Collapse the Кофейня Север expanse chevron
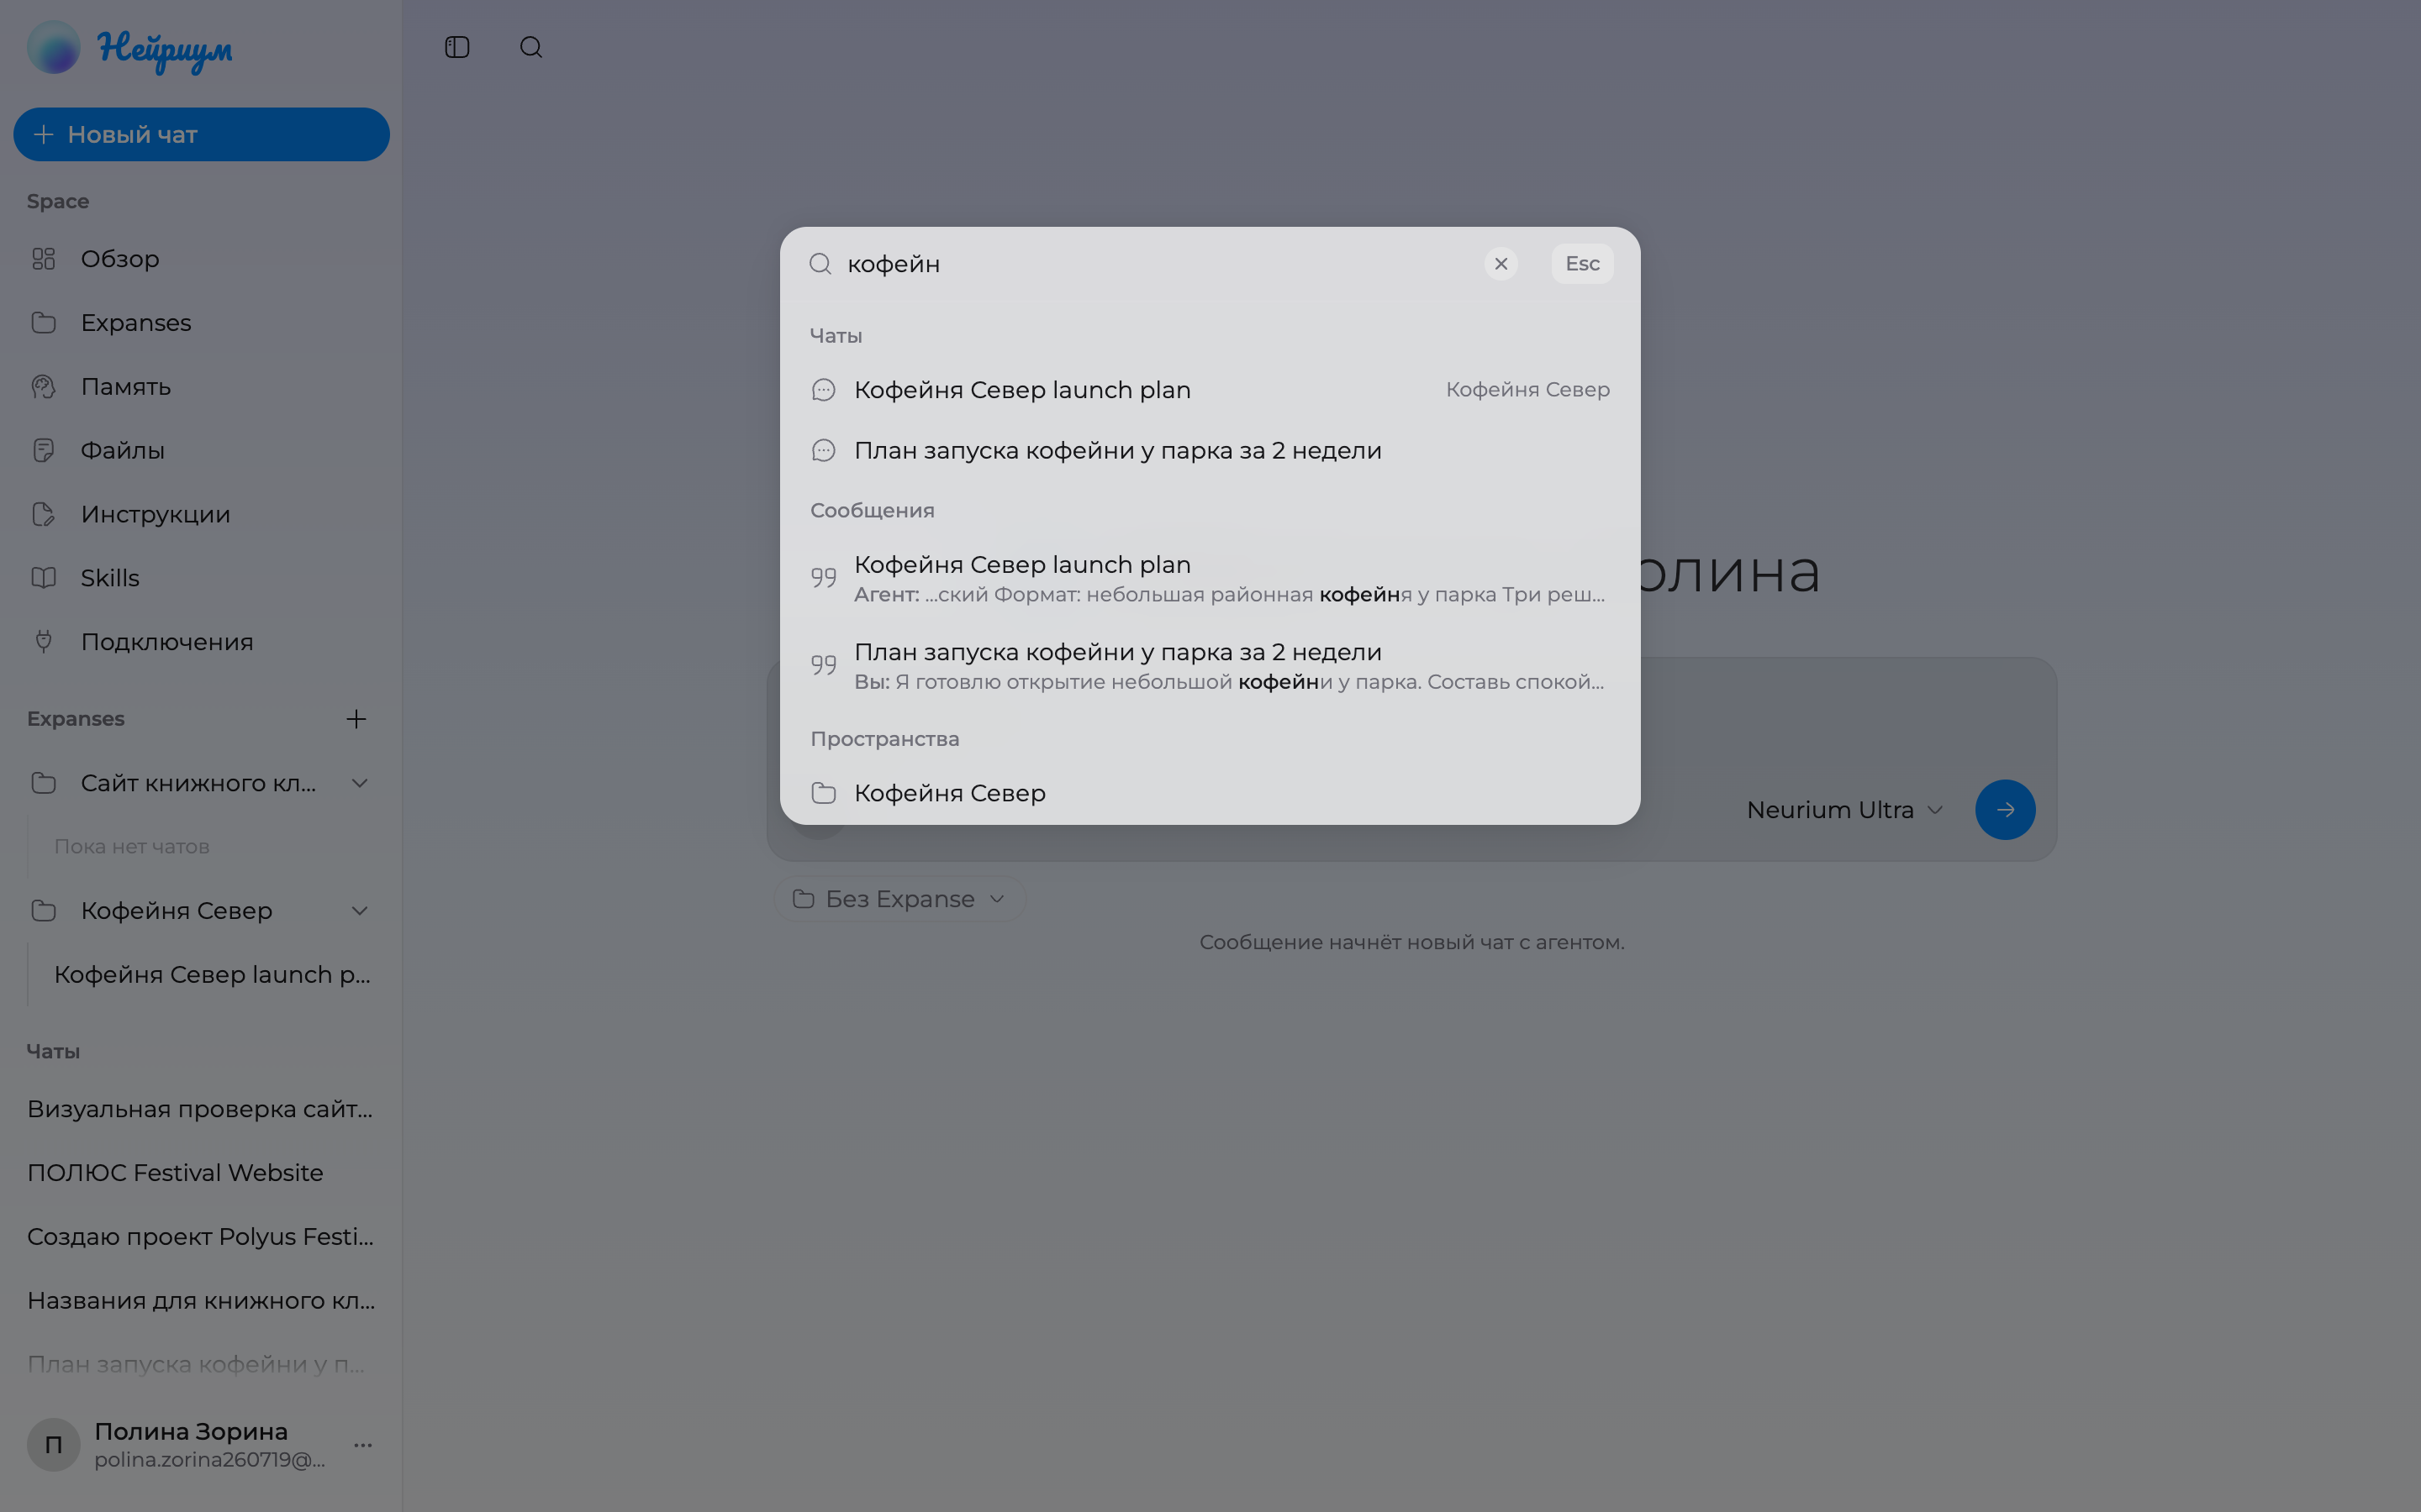The image size is (2421, 1512). pyautogui.click(x=360, y=911)
